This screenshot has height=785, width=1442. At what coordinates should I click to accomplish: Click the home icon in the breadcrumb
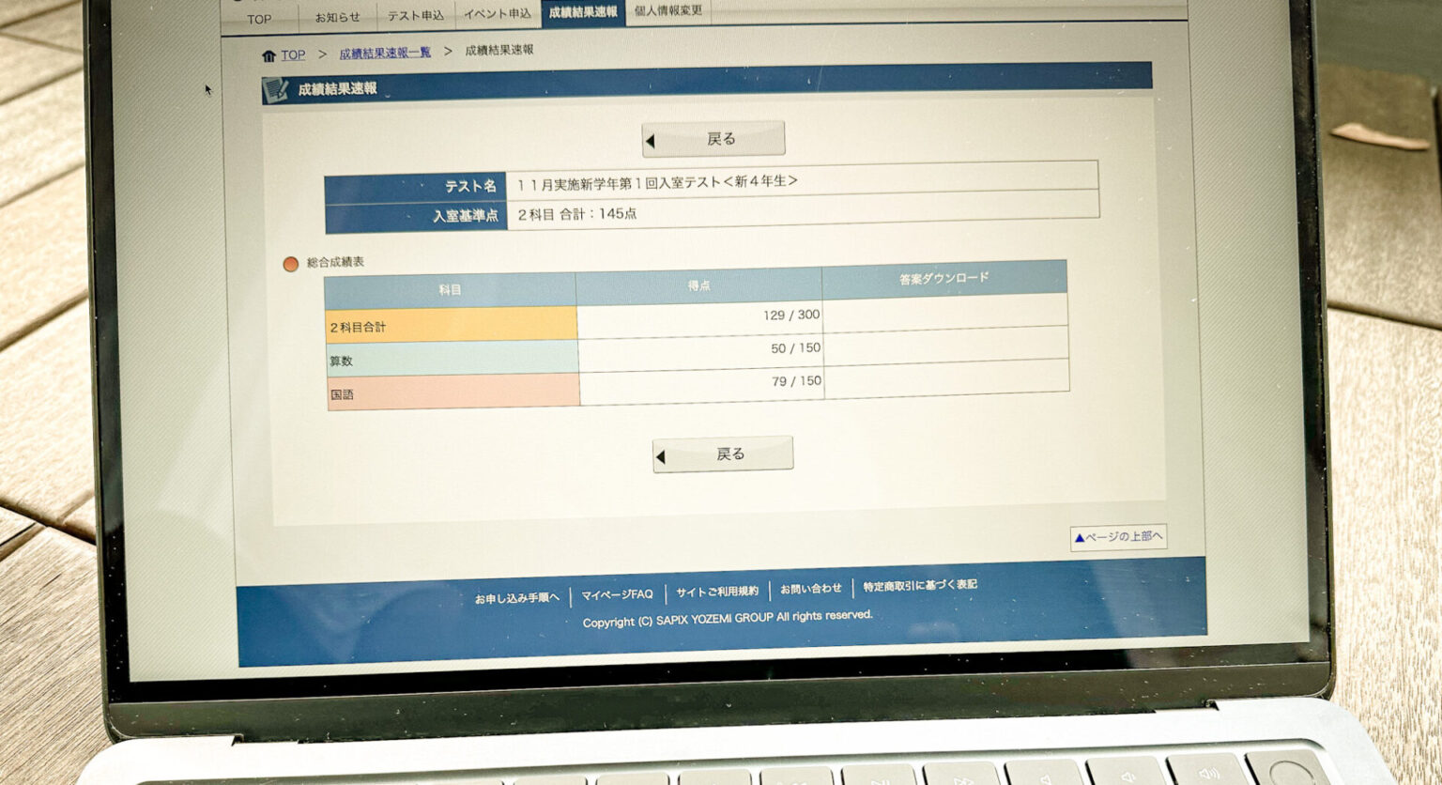tap(268, 54)
